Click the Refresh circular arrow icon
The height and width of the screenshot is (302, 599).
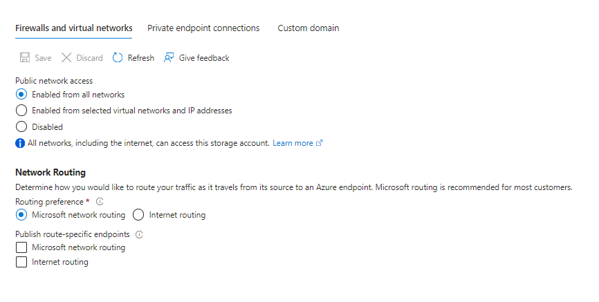[118, 57]
